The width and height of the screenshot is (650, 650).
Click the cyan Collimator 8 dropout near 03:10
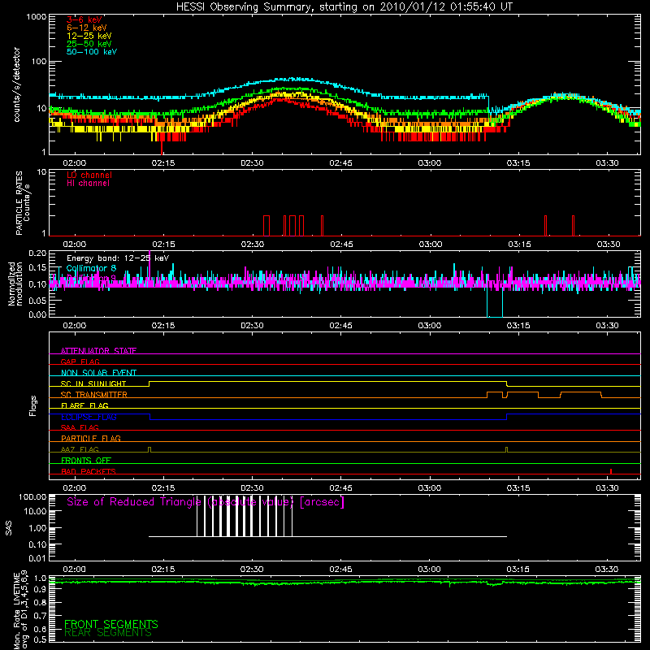point(495,302)
